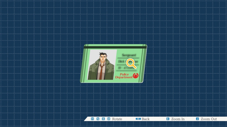Viewport: 227px width, 127px height.
Task: Click the B rotate key icon
Action: 103,119
